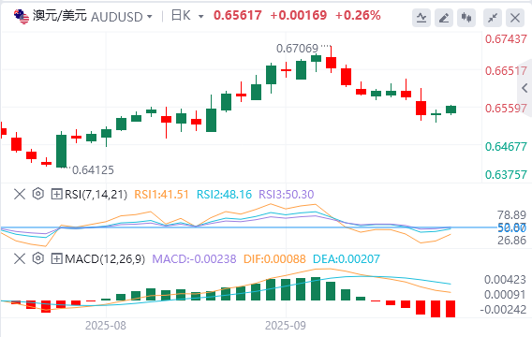The width and height of the screenshot is (532, 337).
Task: Select the 2025-08 date axis marker
Action: [106, 326]
